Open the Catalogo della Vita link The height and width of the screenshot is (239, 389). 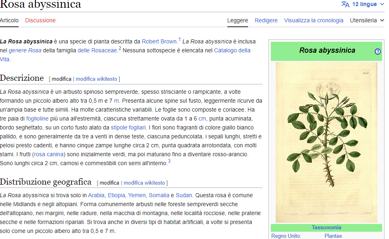[234, 50]
